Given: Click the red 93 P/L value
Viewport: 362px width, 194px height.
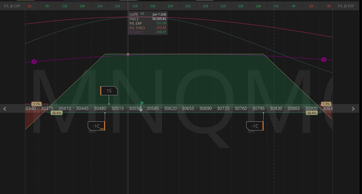Looking at the screenshot, I should click(x=329, y=6).
